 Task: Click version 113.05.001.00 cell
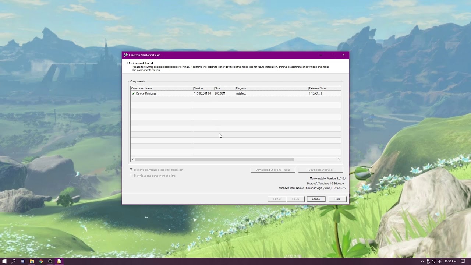click(x=202, y=93)
